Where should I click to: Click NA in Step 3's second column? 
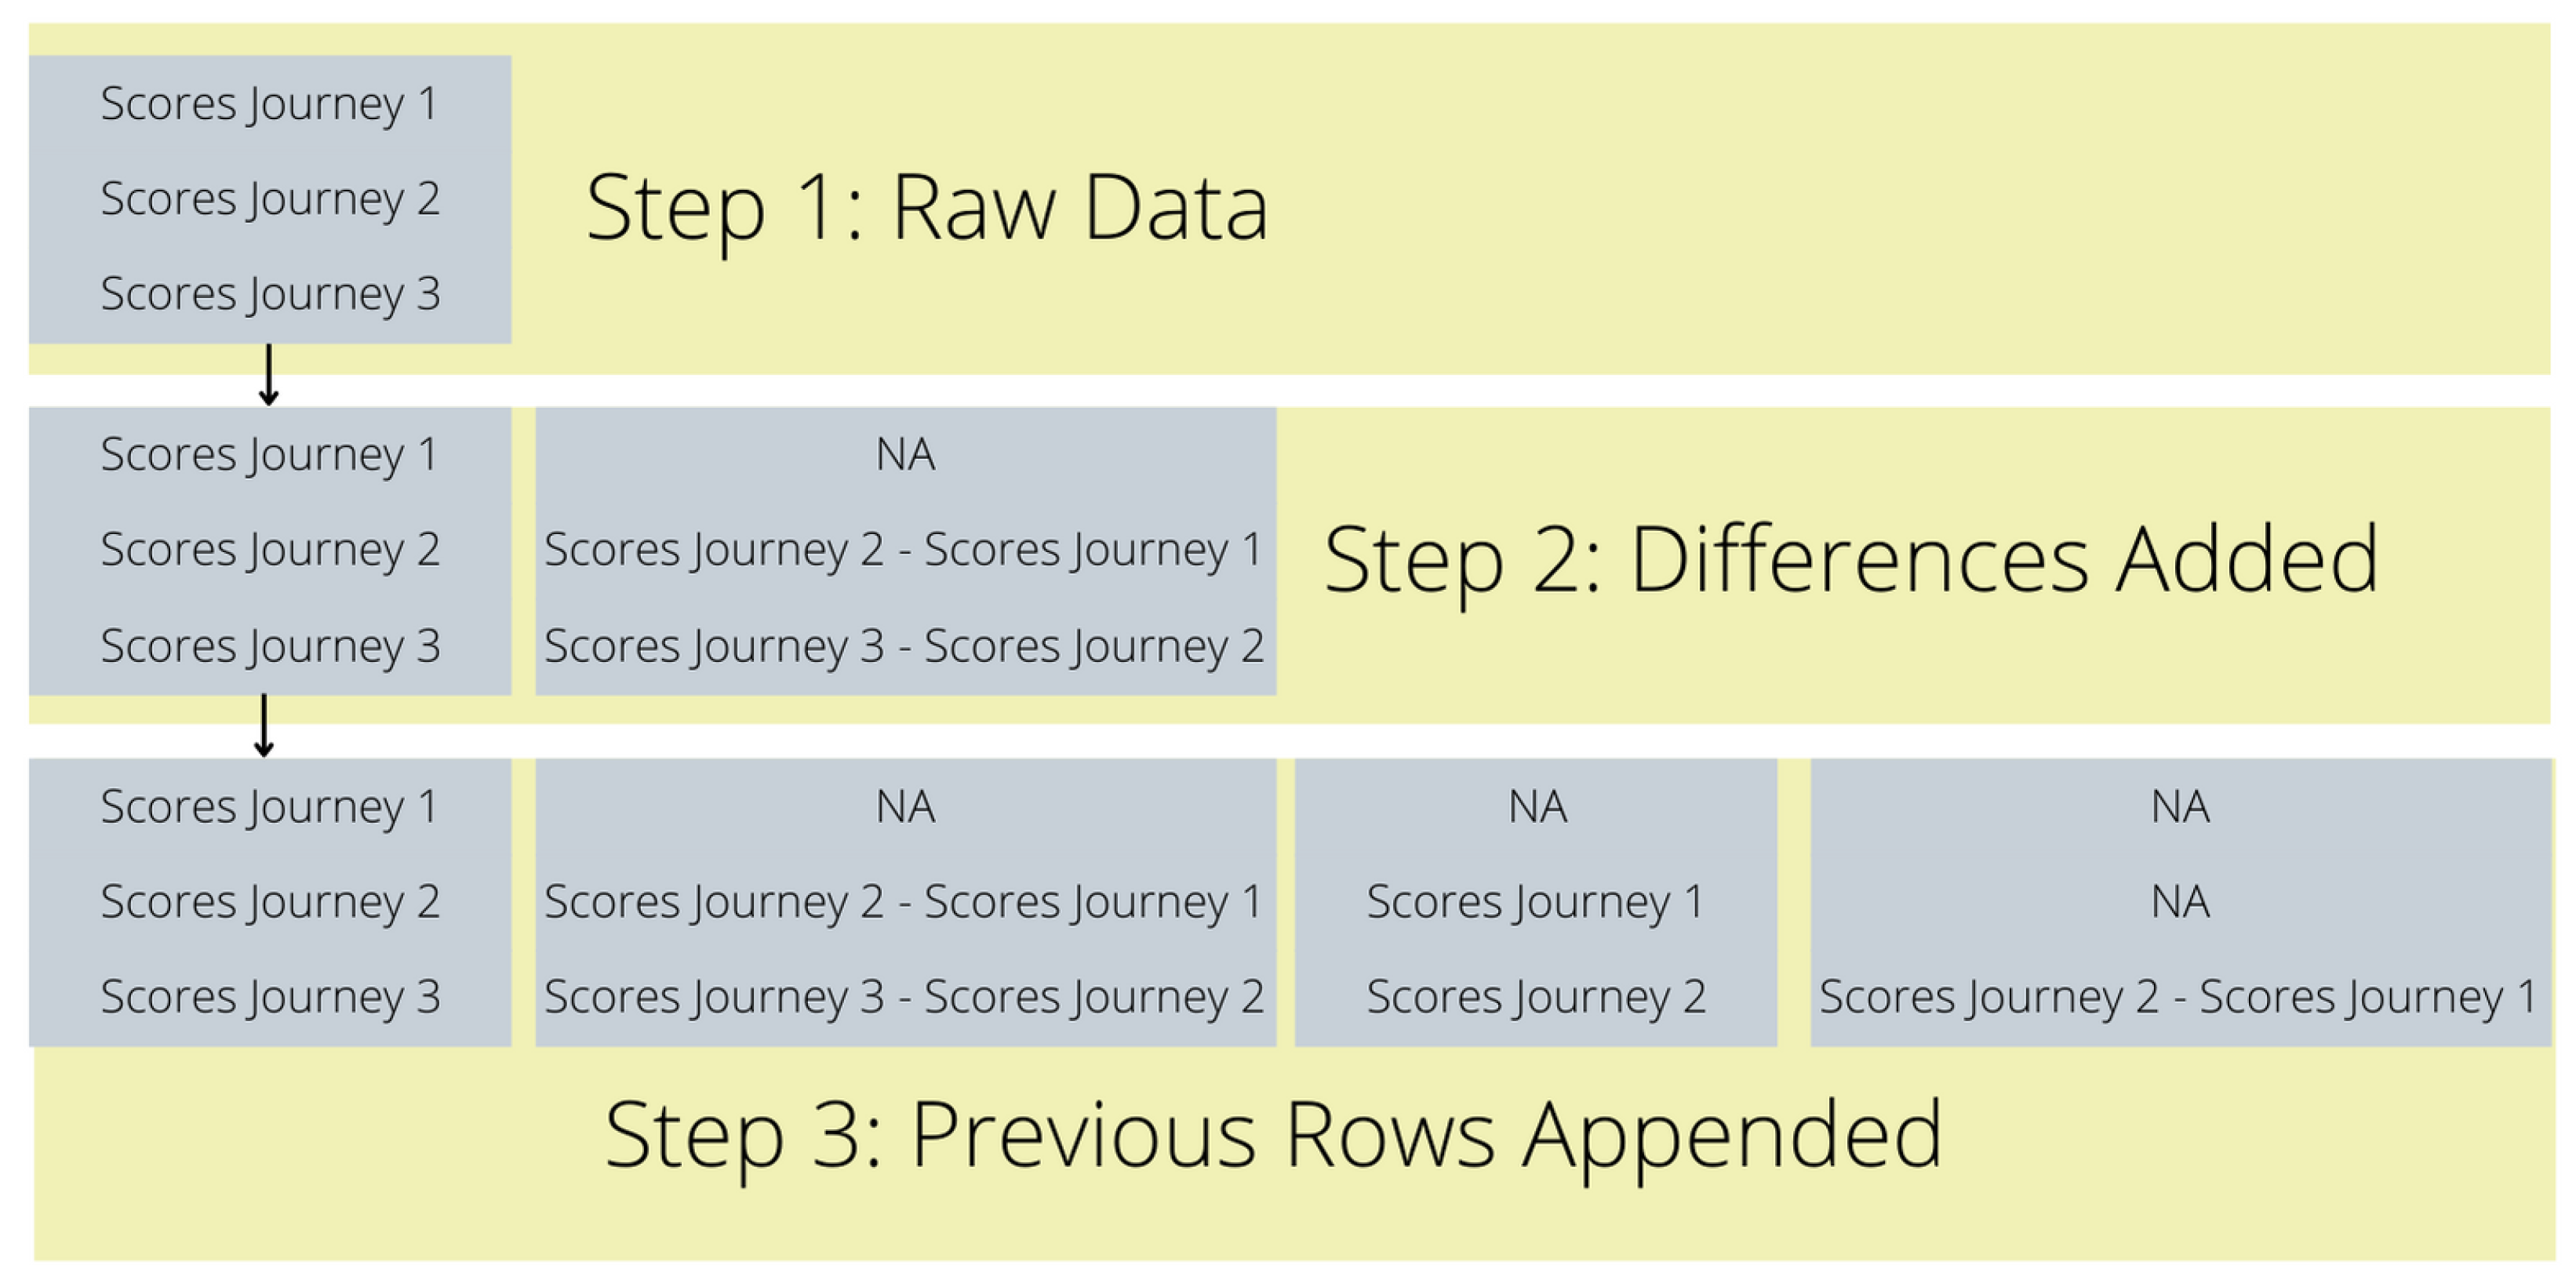905,807
